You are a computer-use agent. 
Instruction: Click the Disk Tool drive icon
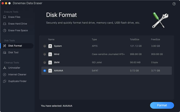[5, 53]
